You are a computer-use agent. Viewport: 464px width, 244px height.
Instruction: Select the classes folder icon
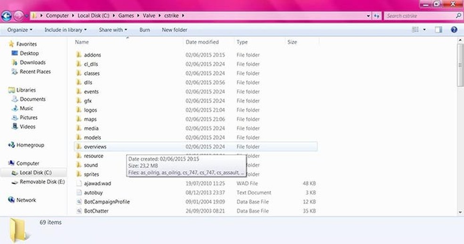coord(79,73)
